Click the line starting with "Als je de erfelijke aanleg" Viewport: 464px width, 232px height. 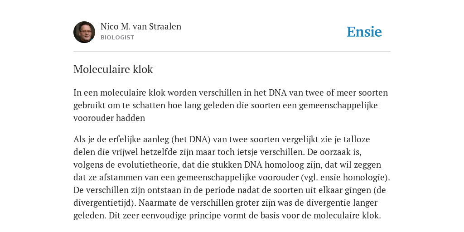(x=222, y=139)
